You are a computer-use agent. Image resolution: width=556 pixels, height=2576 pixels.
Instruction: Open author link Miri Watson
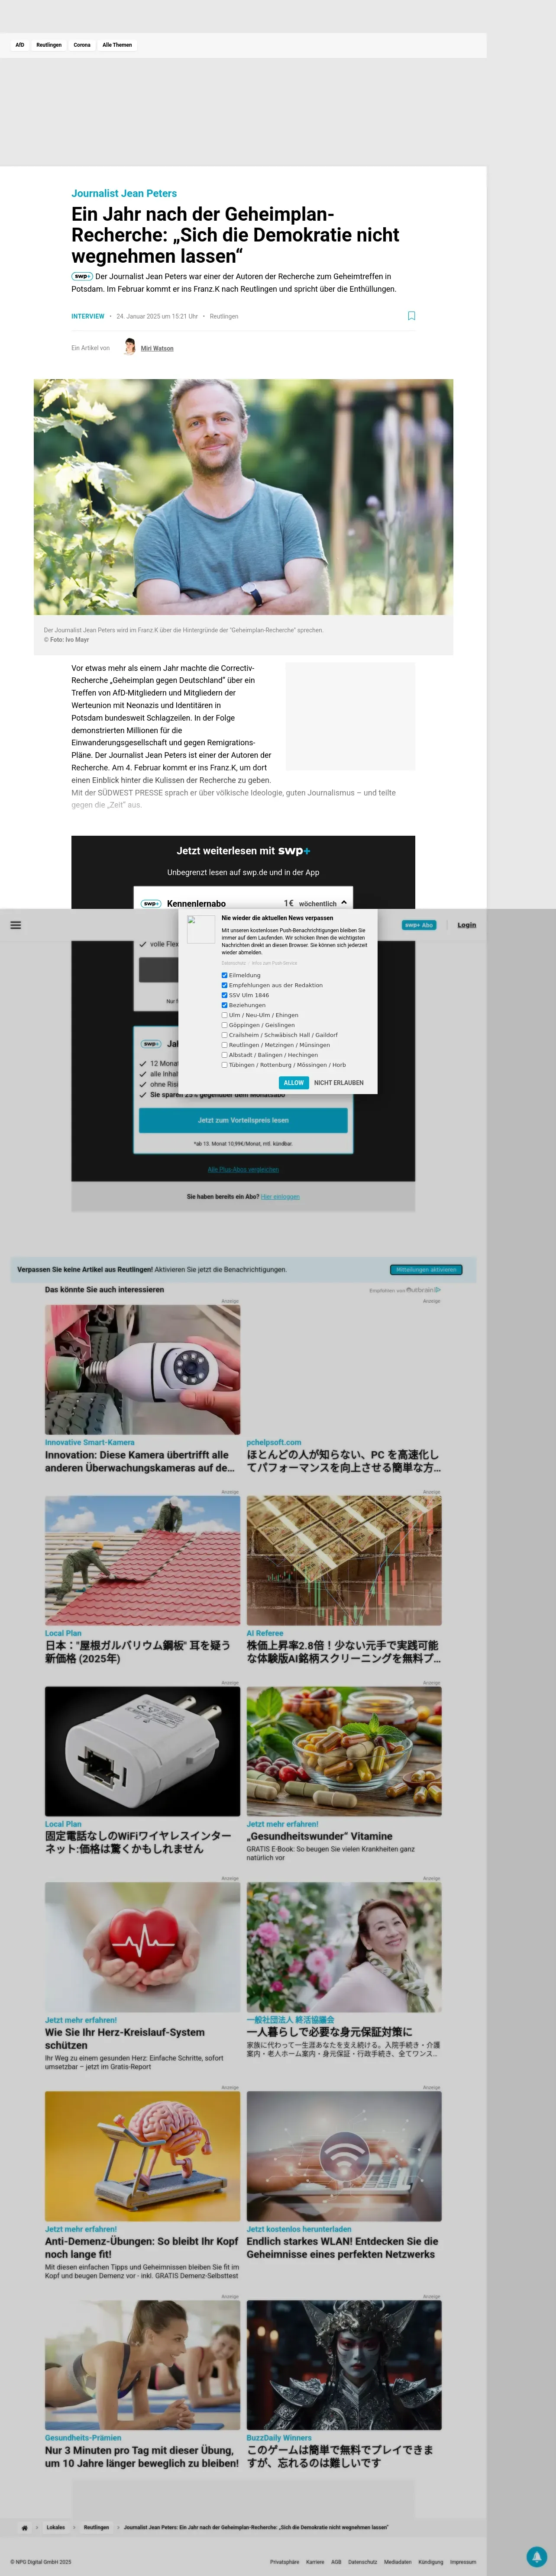(x=157, y=349)
